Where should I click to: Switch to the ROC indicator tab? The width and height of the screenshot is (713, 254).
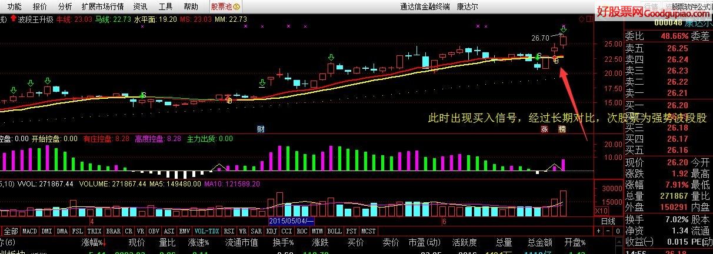click(303, 231)
